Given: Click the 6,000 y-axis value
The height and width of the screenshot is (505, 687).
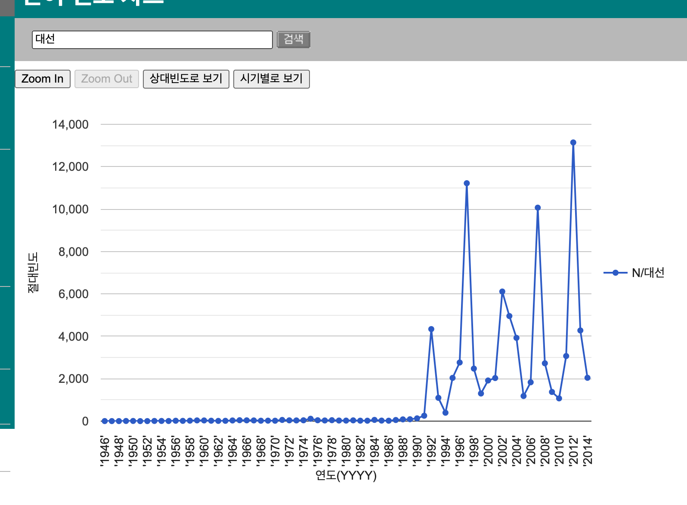Looking at the screenshot, I should point(73,294).
